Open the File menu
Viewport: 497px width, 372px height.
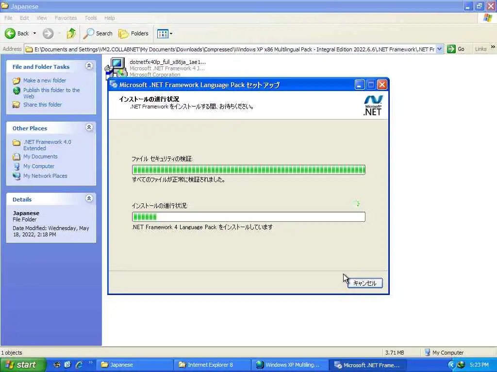point(8,18)
